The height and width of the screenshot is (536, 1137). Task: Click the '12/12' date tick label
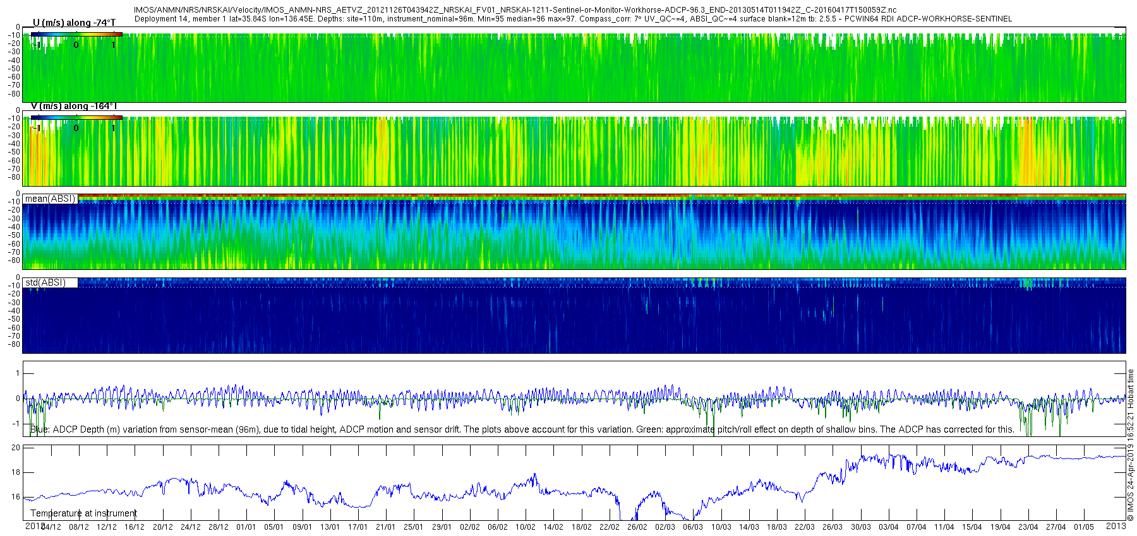[x=106, y=527]
